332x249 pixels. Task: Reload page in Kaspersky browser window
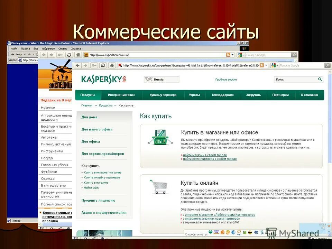point(103,65)
